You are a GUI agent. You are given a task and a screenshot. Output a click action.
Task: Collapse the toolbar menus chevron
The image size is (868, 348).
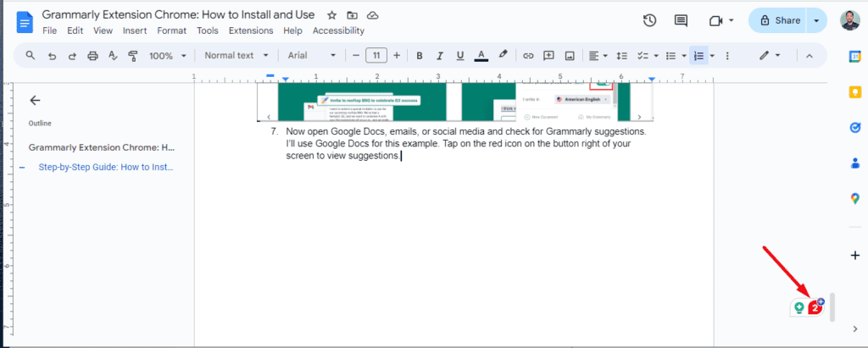(809, 55)
